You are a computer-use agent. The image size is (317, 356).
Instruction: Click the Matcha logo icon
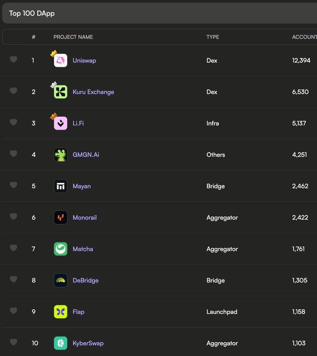click(x=60, y=249)
